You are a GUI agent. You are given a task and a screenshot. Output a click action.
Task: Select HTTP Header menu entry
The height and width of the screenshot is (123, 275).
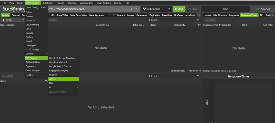(x=37, y=50)
